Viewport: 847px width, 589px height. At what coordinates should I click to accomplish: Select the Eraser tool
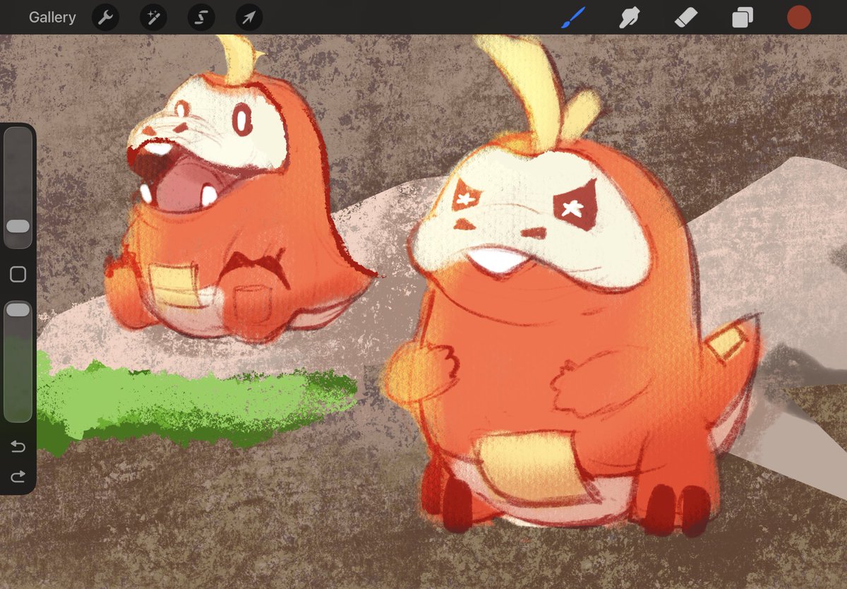click(x=685, y=17)
